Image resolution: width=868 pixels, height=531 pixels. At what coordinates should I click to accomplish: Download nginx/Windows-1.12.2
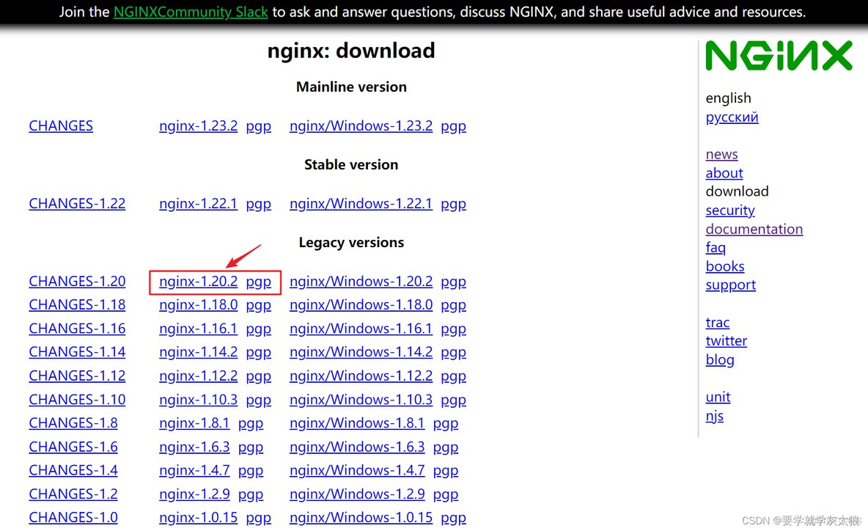click(x=361, y=376)
